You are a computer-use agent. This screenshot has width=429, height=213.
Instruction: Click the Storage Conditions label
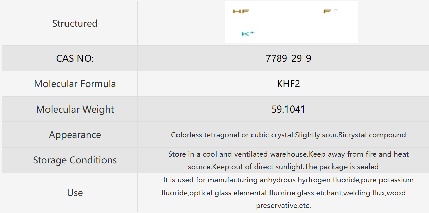pyautogui.click(x=75, y=160)
